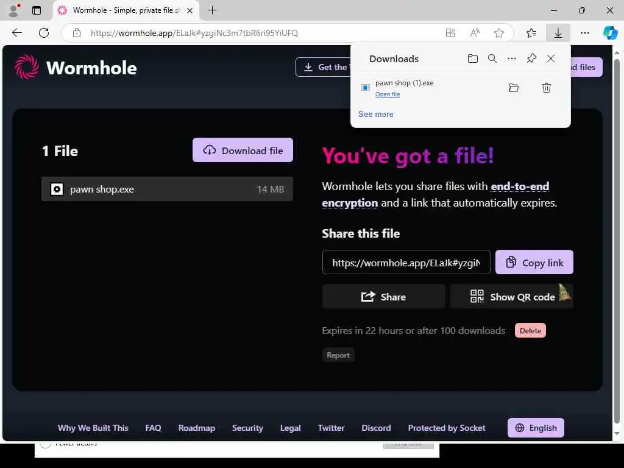Viewport: 624px width, 468px height.
Task: Open a new browser tab
Action: pyautogui.click(x=213, y=10)
